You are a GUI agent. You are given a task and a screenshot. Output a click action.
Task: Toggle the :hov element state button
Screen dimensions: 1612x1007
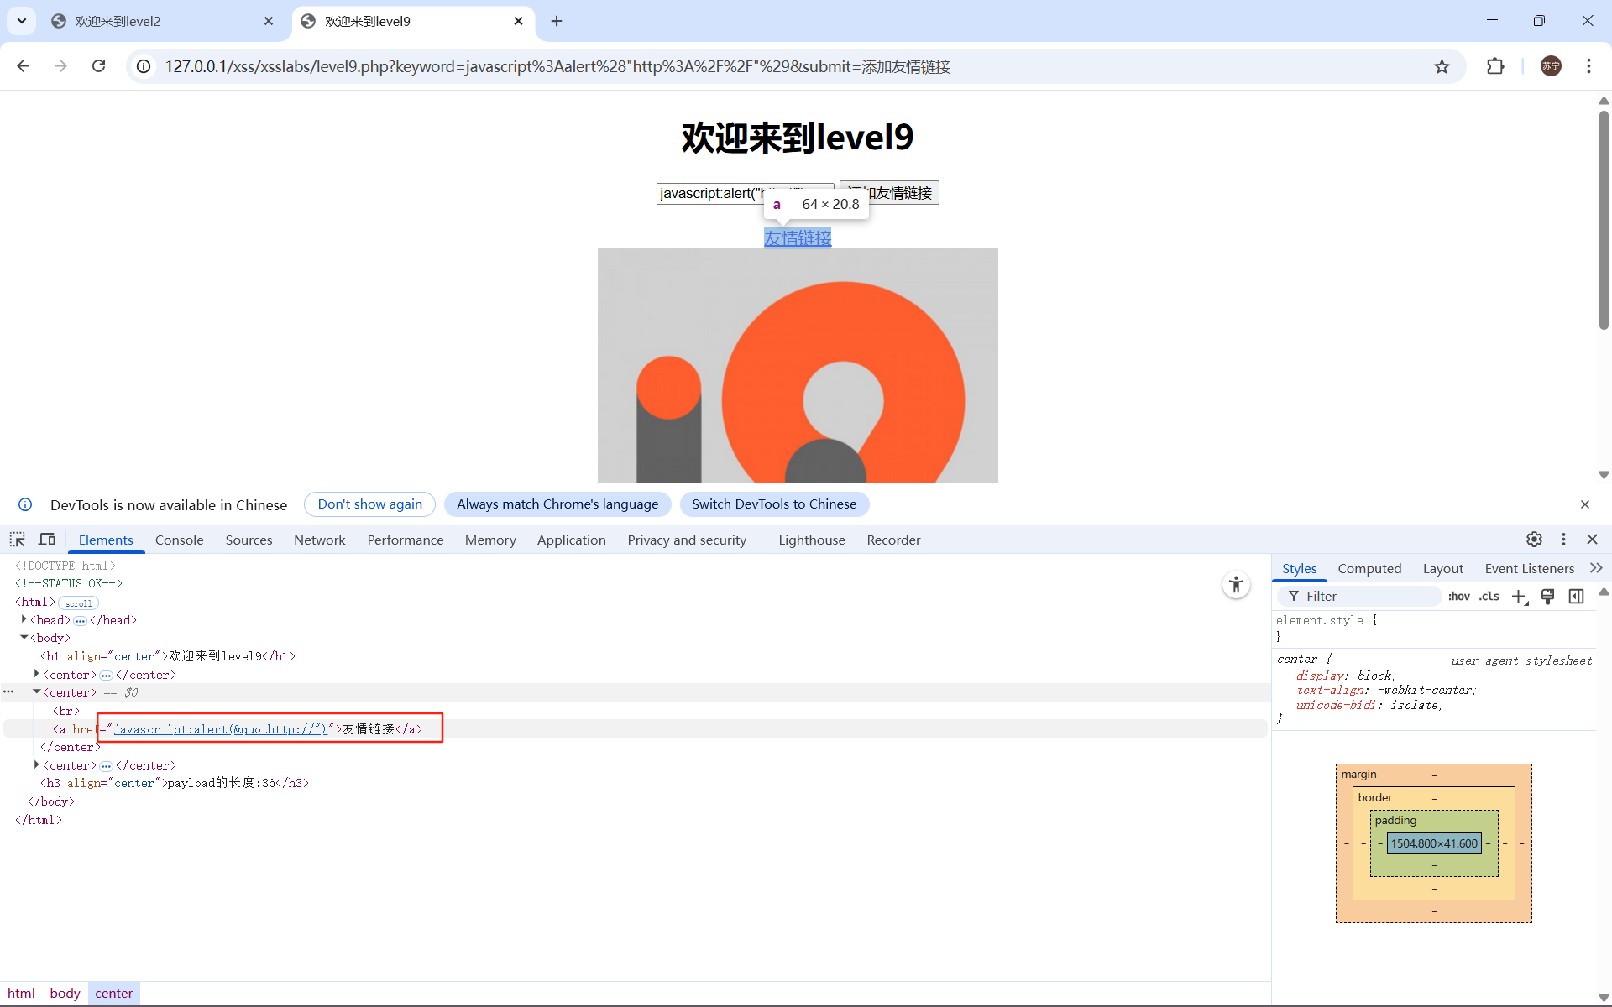1459,596
